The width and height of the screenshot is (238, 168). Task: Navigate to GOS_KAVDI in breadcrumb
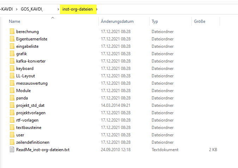pos(32,9)
